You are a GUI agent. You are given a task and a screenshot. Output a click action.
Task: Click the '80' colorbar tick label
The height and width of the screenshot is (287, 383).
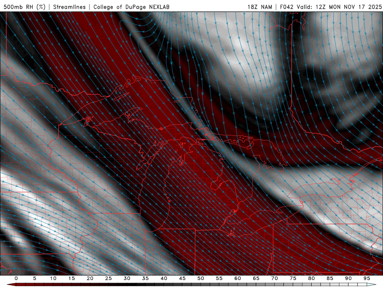click(x=311, y=278)
